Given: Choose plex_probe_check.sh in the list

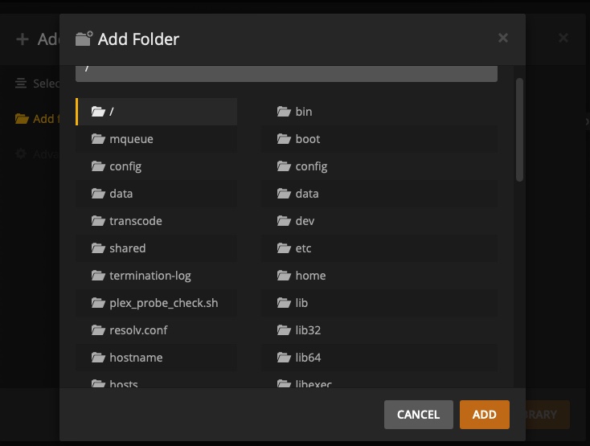Looking at the screenshot, I should pos(163,303).
